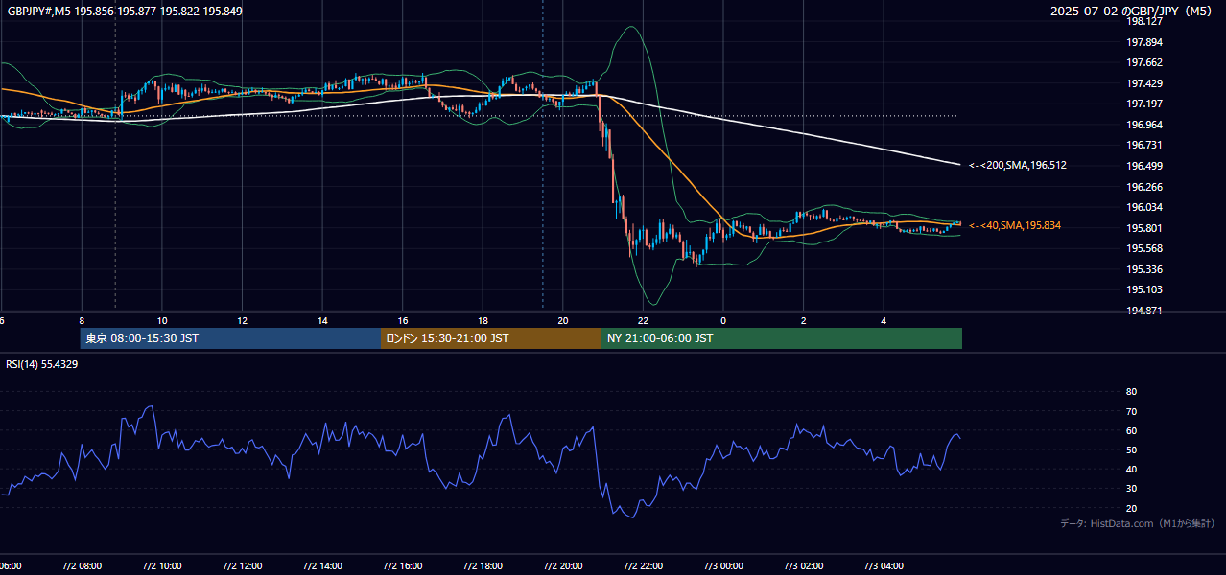The width and height of the screenshot is (1226, 575).
Task: Click the RSI 40 level label
Action: pos(1131,470)
